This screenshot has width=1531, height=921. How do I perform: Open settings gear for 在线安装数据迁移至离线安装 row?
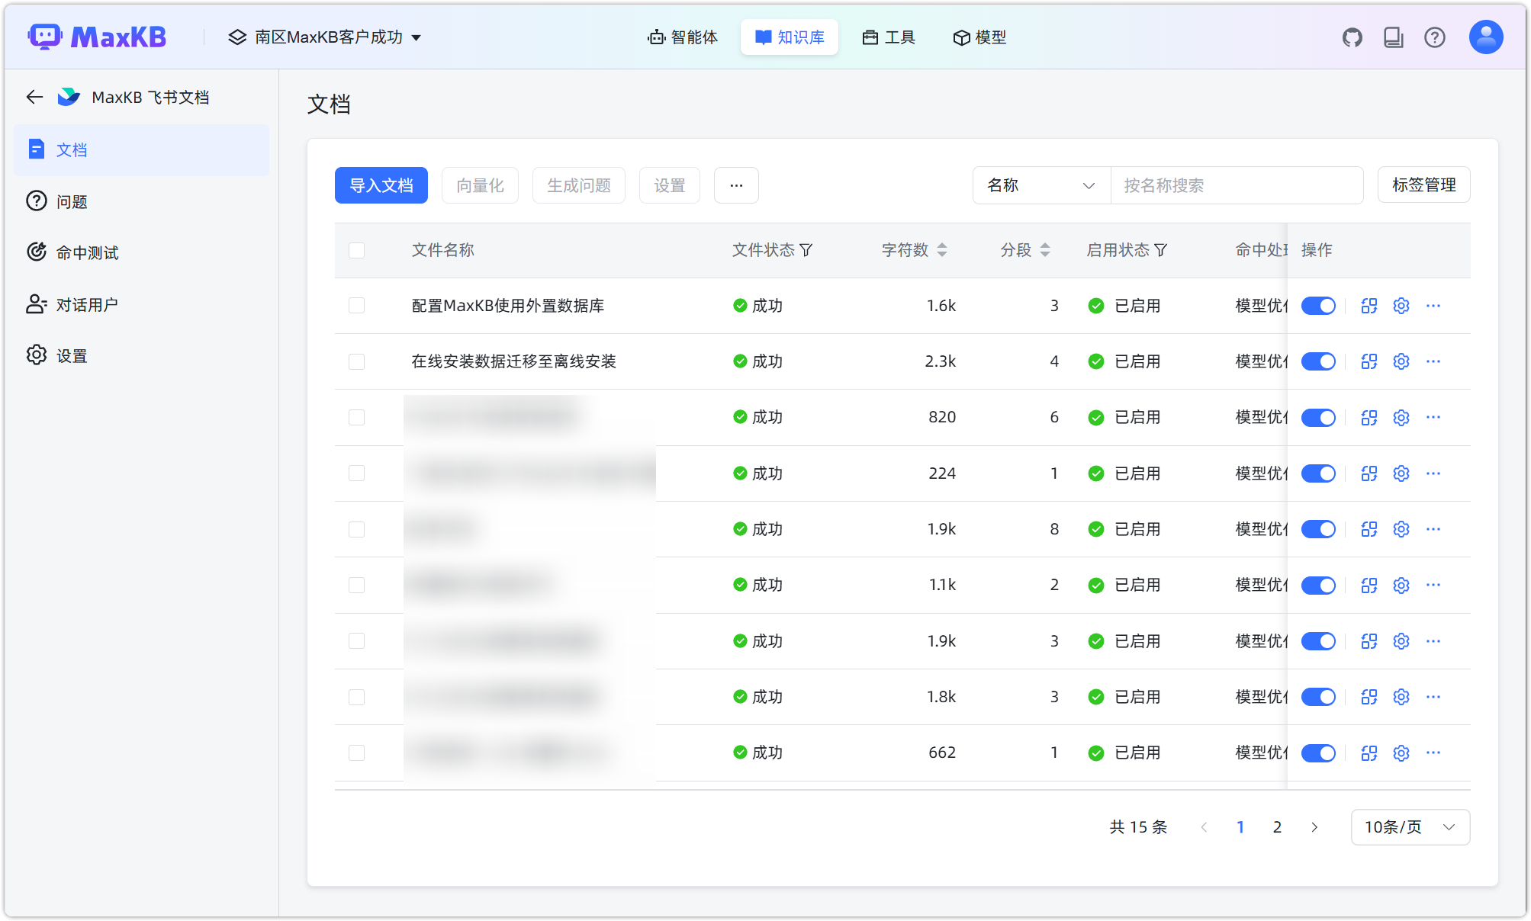click(1401, 361)
